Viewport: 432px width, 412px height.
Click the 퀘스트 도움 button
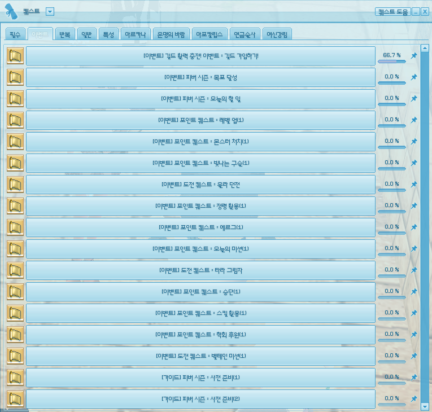pos(393,12)
